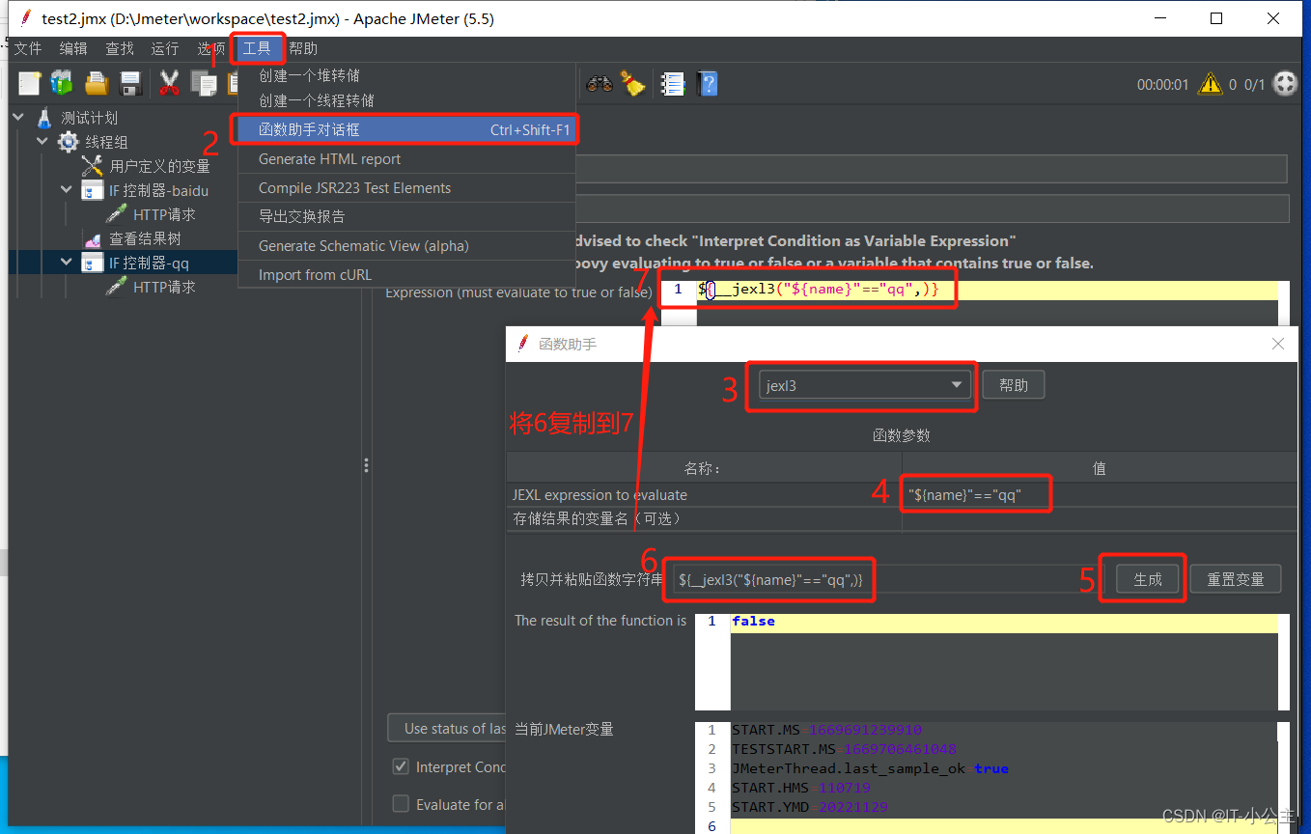This screenshot has height=834, width=1311.
Task: Toggle the Interpret Condition checkbox
Action: point(401,766)
